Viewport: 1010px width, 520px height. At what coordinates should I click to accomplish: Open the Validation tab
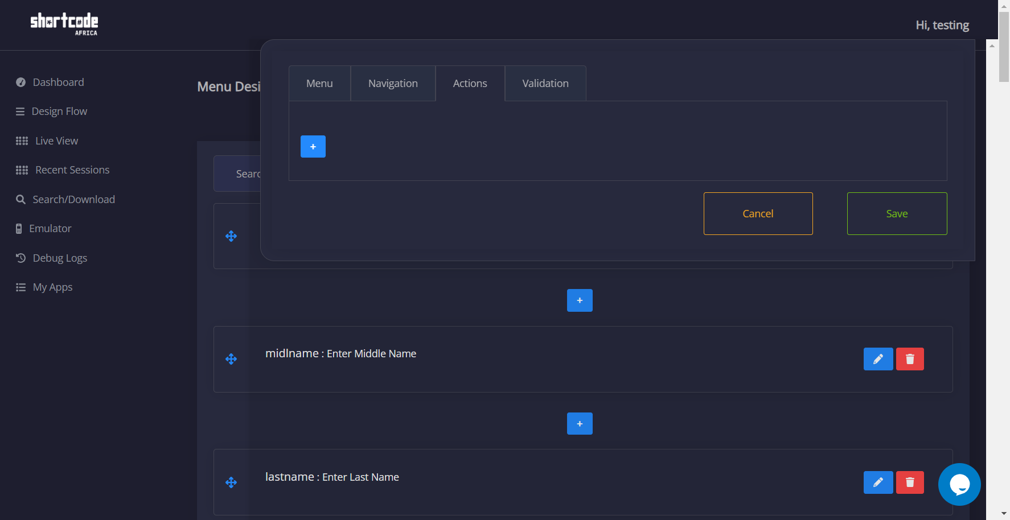(x=545, y=84)
